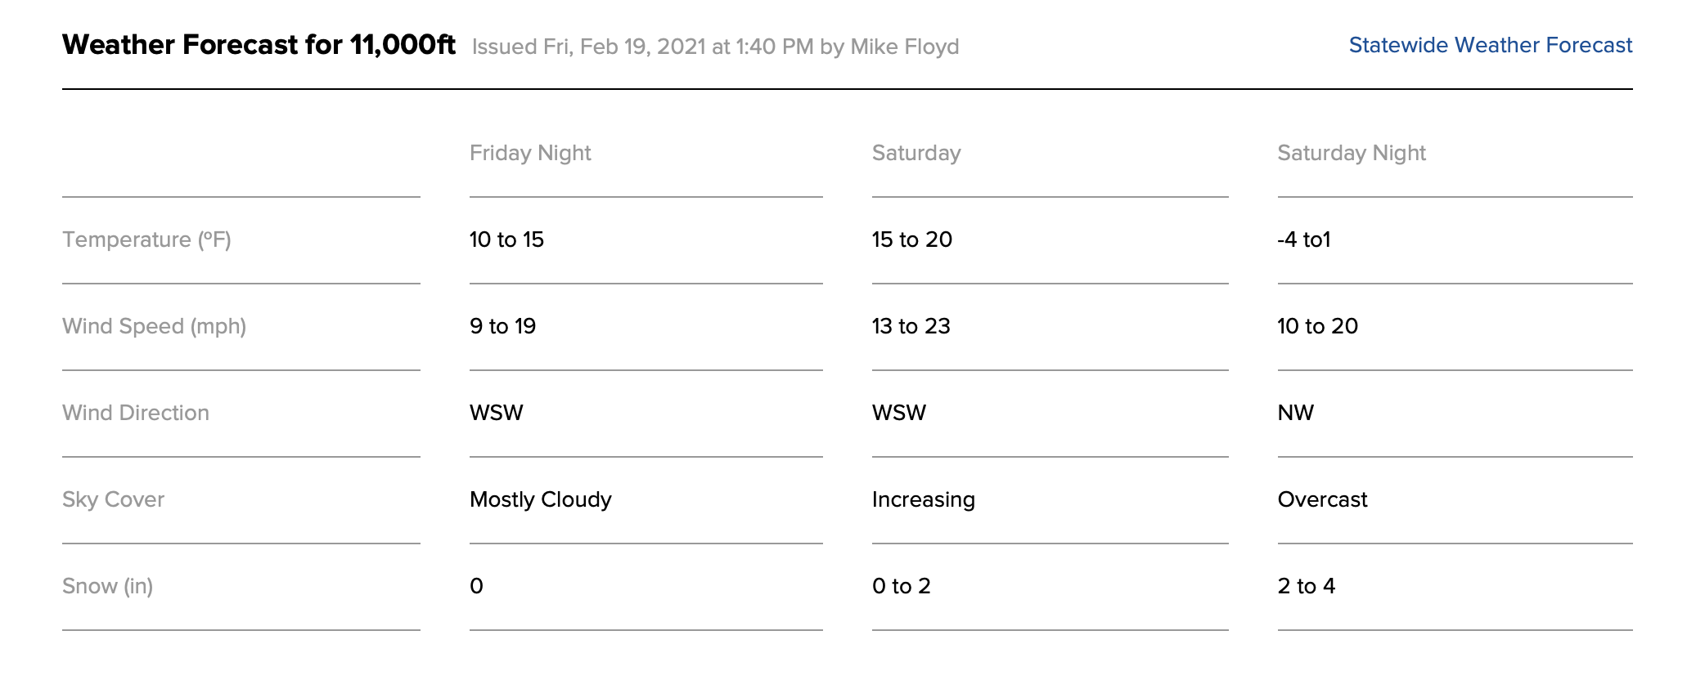The image size is (1687, 680).
Task: Select Saturday Night sky cover Overcast
Action: click(x=1322, y=499)
